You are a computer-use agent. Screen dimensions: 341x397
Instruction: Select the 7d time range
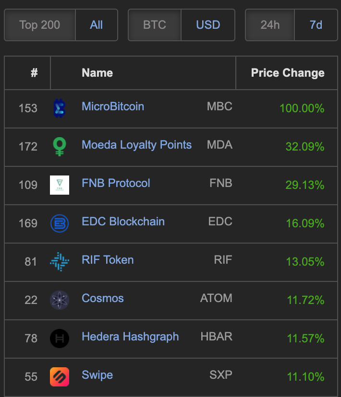click(316, 25)
